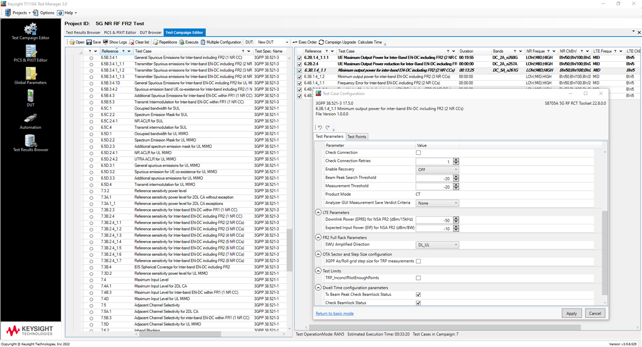The image size is (642, 347).
Task: Click the Beam Peak Search Threshold value field
Action: coord(434,178)
